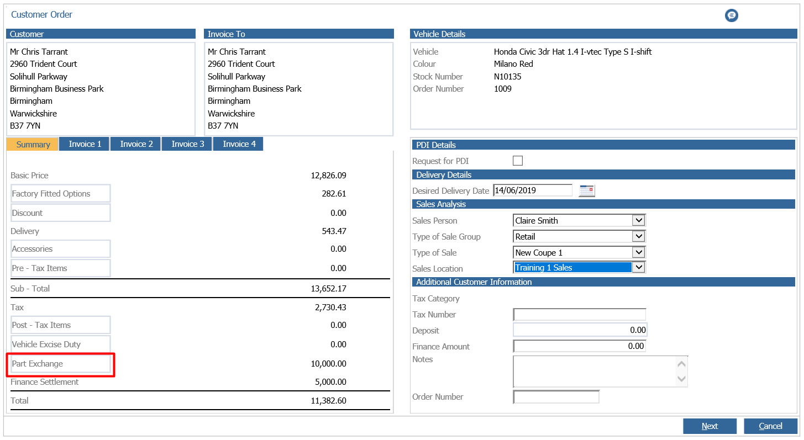The image size is (804, 440).
Task: Open the Factory Fitted Options item
Action: pos(61,194)
